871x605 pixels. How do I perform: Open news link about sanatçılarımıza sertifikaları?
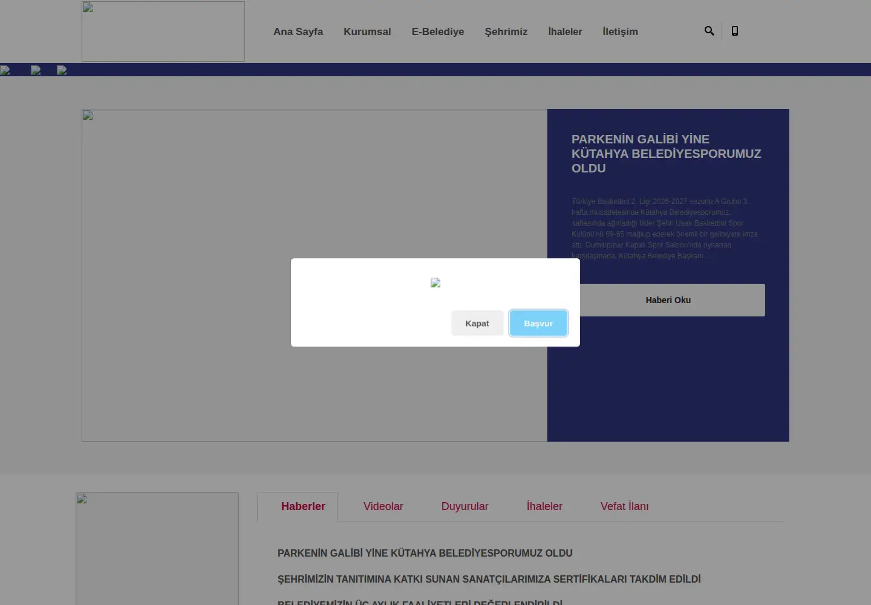(489, 579)
